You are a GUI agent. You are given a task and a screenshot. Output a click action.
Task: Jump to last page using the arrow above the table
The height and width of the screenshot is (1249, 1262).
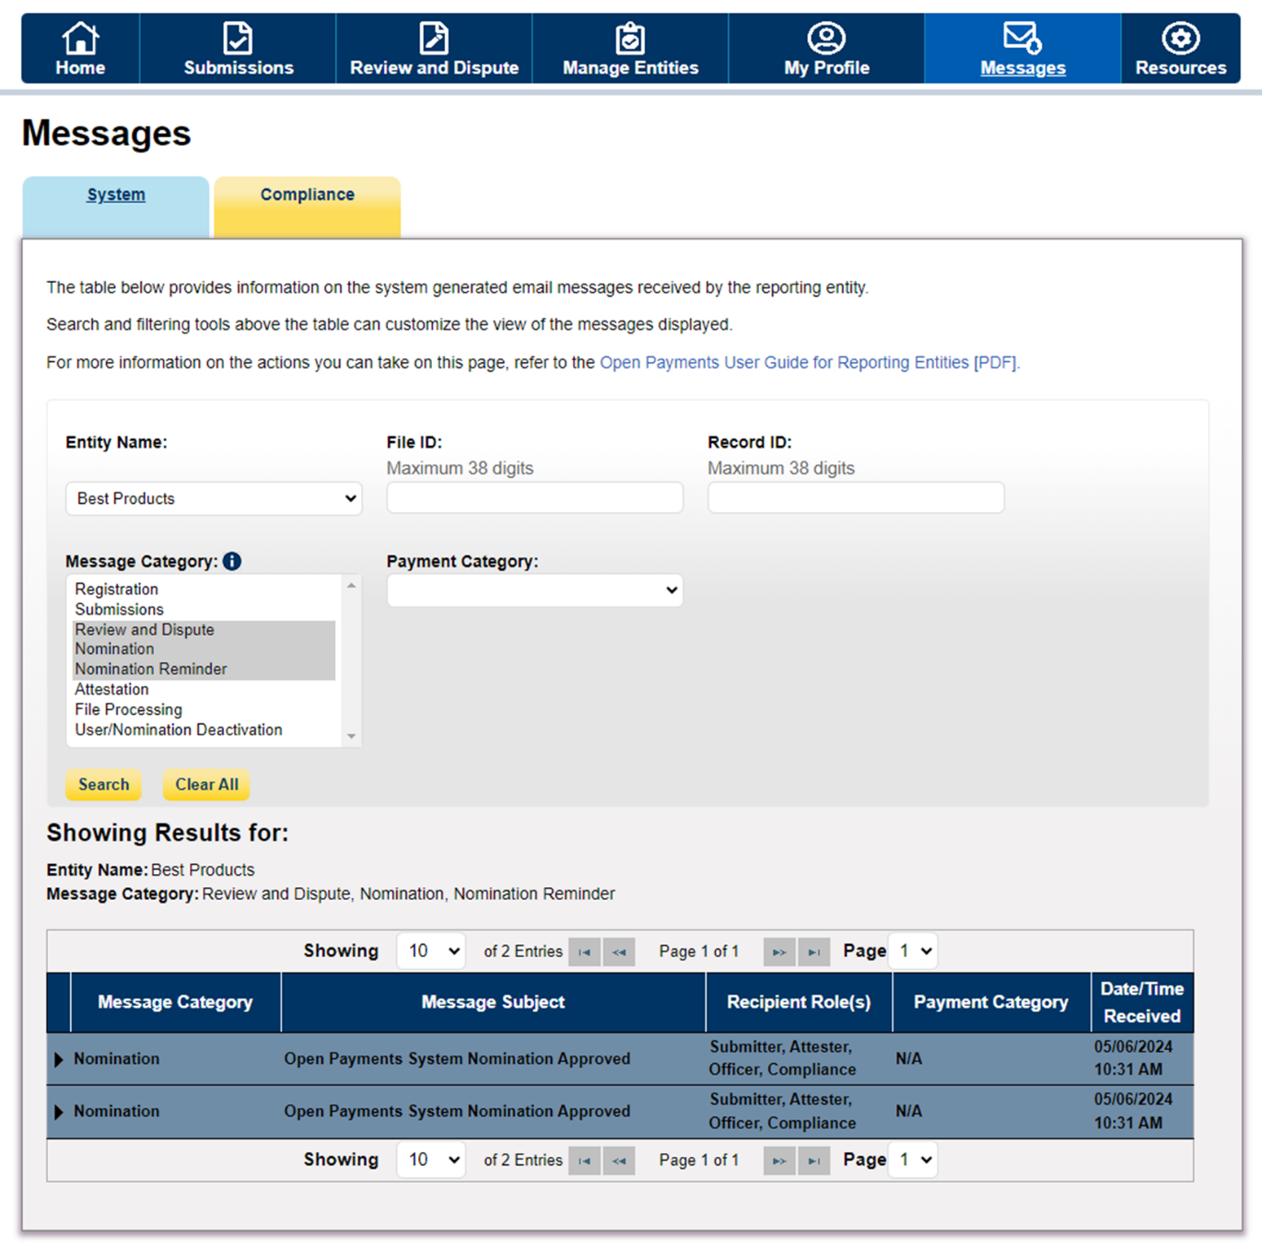(x=813, y=951)
